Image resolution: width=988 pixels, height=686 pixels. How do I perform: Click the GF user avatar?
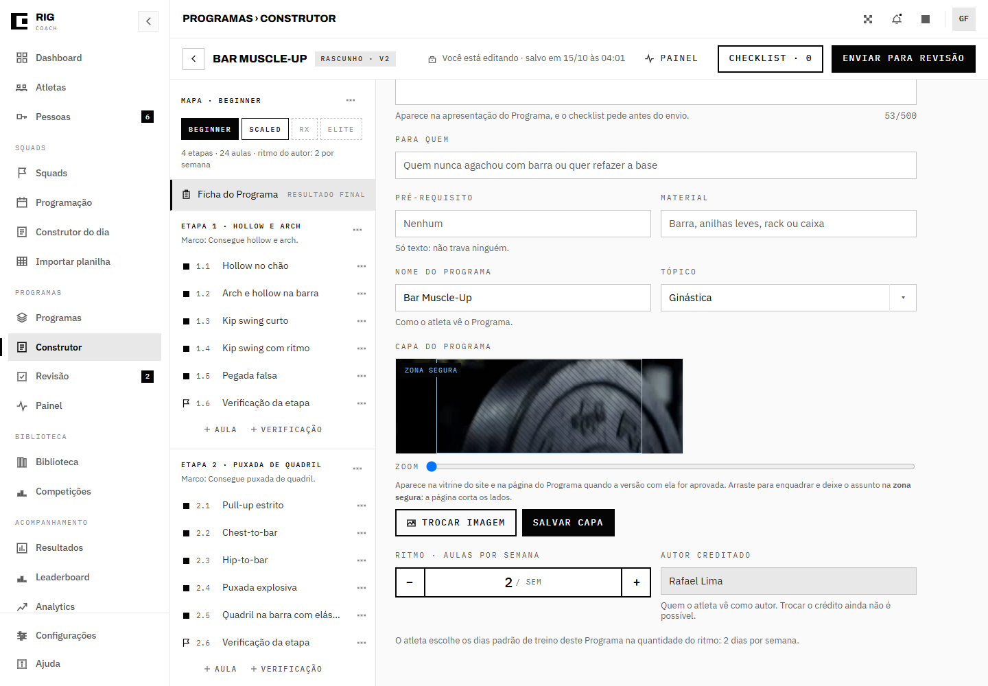click(x=964, y=19)
